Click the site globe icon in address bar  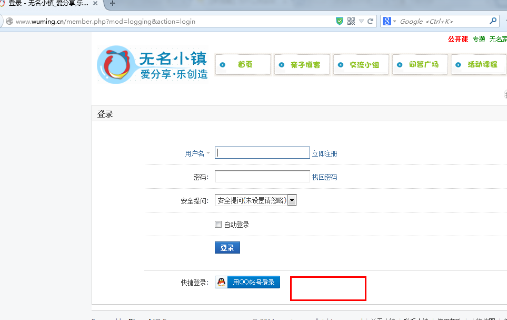tap(9, 22)
